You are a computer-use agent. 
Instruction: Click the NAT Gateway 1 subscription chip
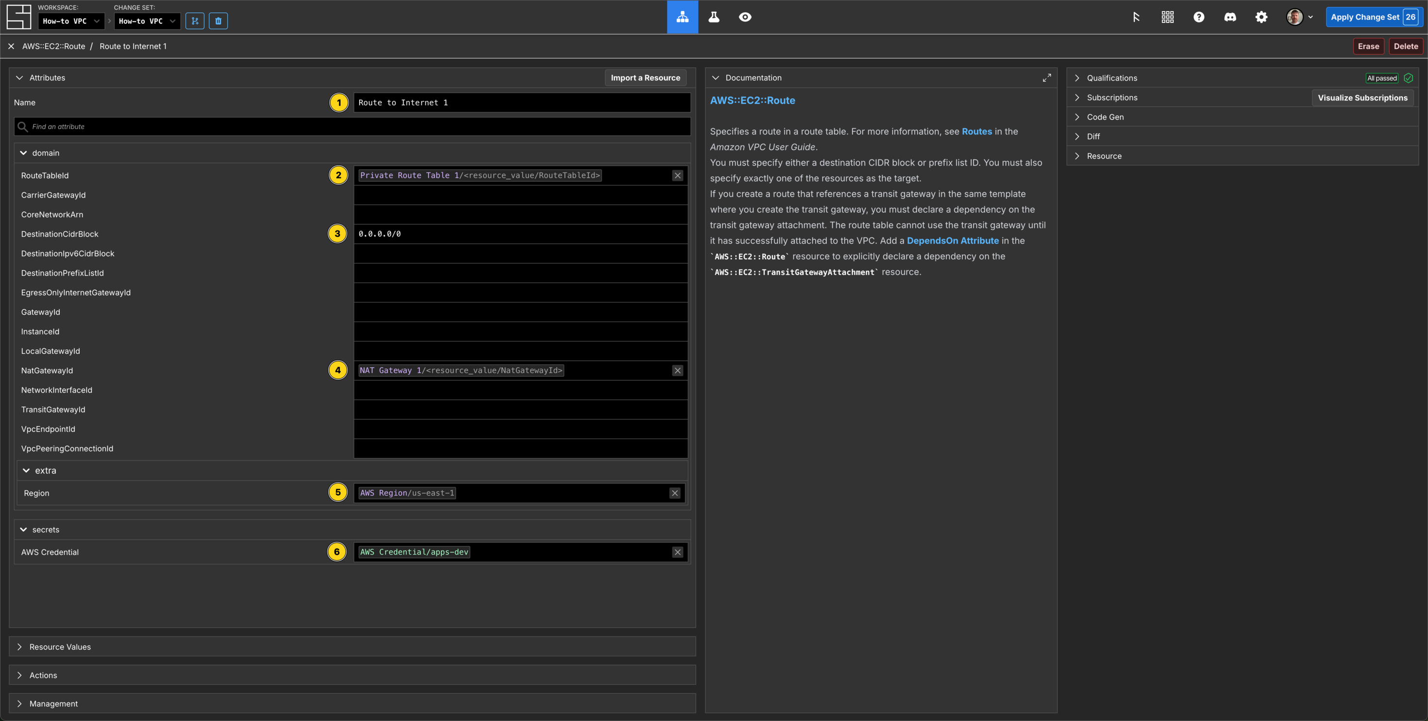(x=461, y=370)
